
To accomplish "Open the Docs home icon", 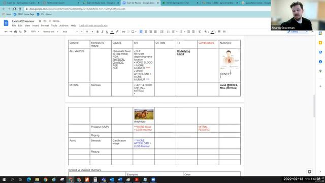I will pos(6,23).
